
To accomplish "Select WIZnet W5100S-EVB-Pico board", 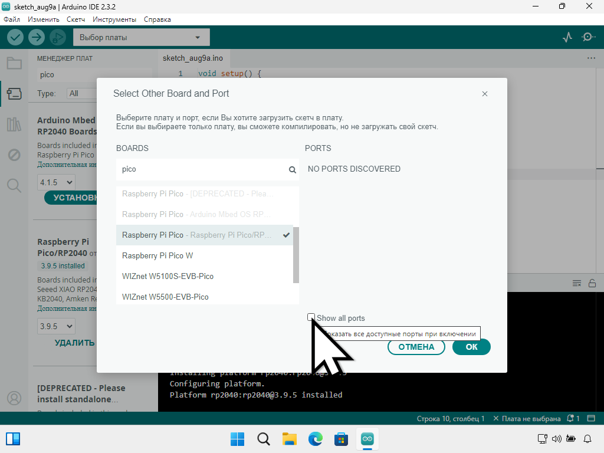I will pos(205,276).
